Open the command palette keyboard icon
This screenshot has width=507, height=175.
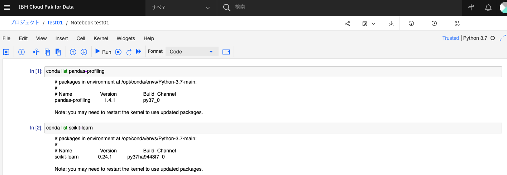tap(226, 52)
